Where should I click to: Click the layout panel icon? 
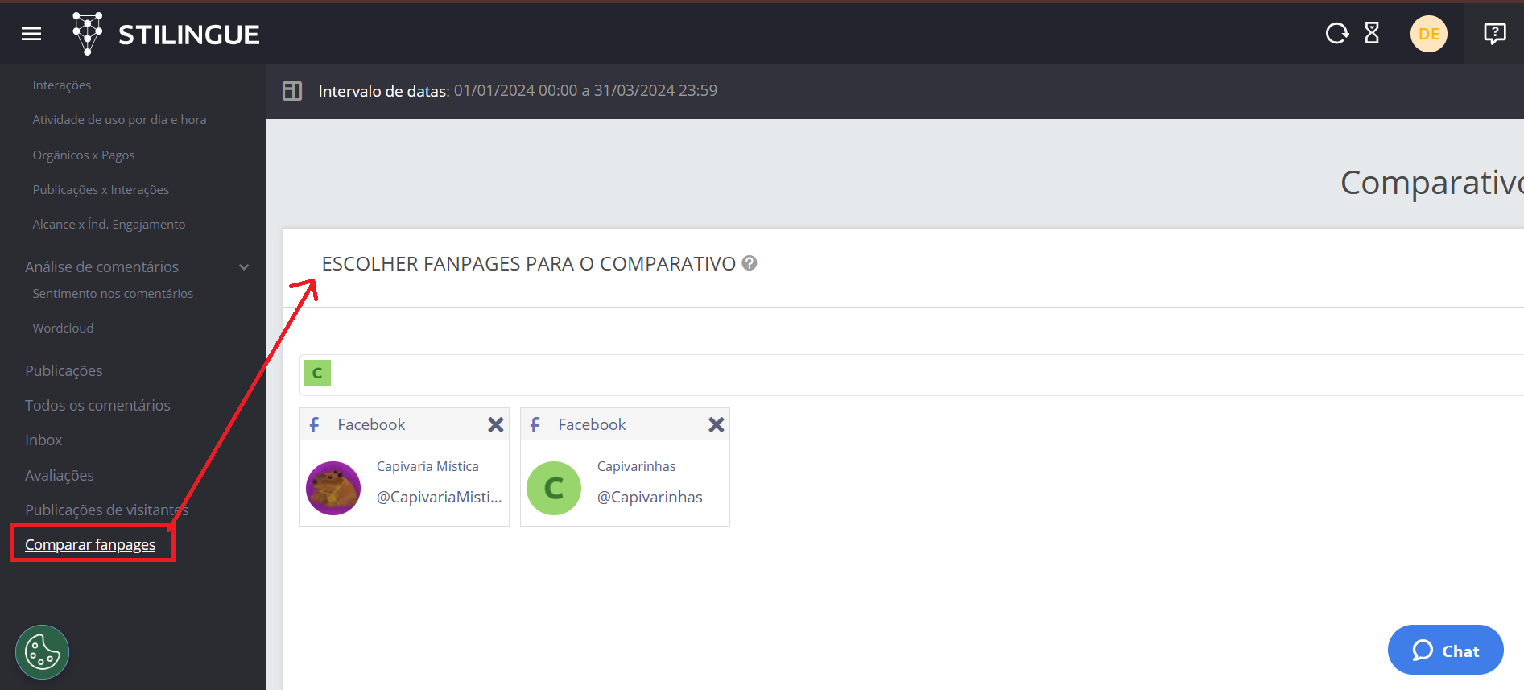[x=292, y=91]
